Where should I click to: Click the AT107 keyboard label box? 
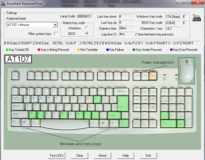[18, 59]
